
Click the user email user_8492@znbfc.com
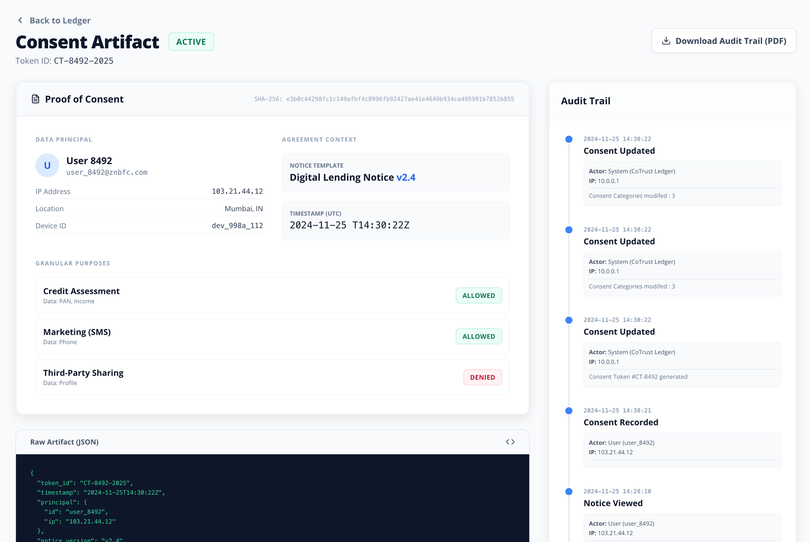pyautogui.click(x=107, y=172)
